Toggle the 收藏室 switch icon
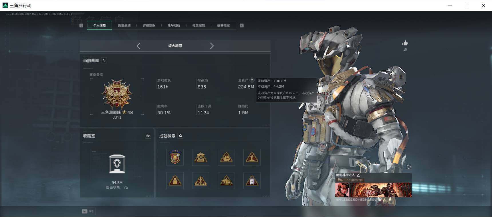The width and height of the screenshot is (492, 217). pyautogui.click(x=148, y=136)
